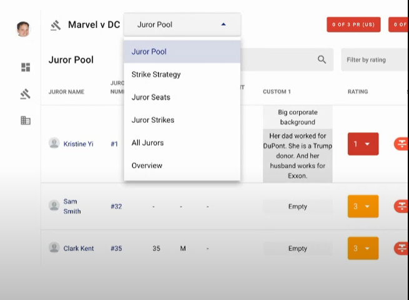This screenshot has height=300, width=409.
Task: Open the gavel cases icon in sidebar
Action: pyautogui.click(x=26, y=94)
